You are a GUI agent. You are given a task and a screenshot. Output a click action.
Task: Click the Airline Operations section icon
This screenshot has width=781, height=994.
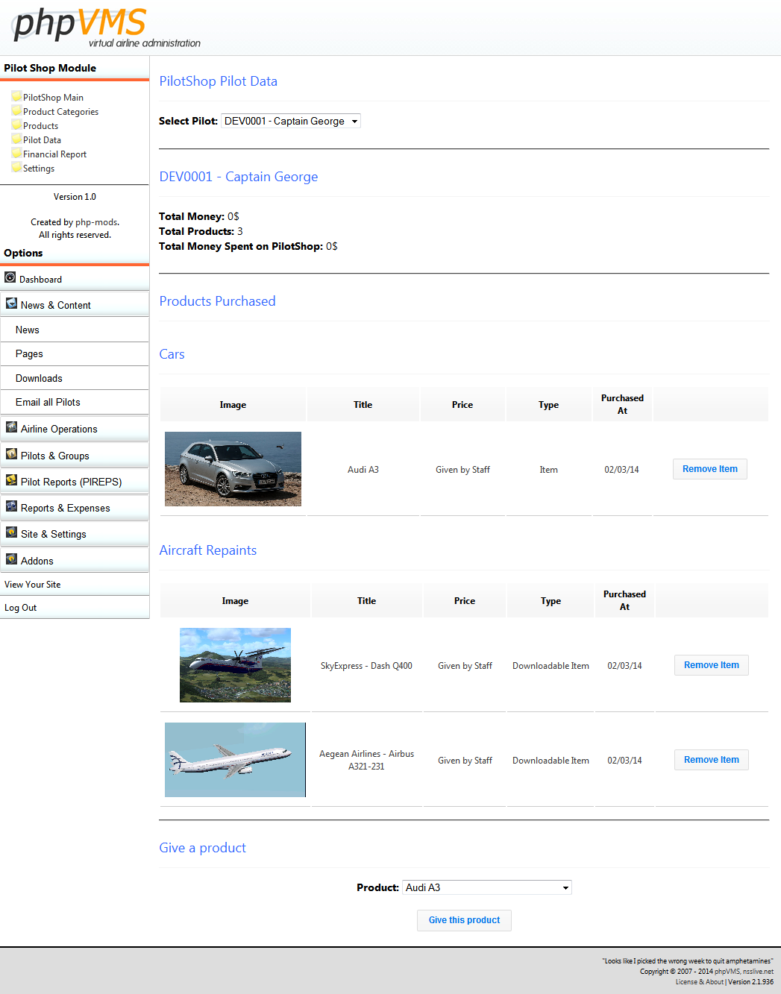[12, 427]
